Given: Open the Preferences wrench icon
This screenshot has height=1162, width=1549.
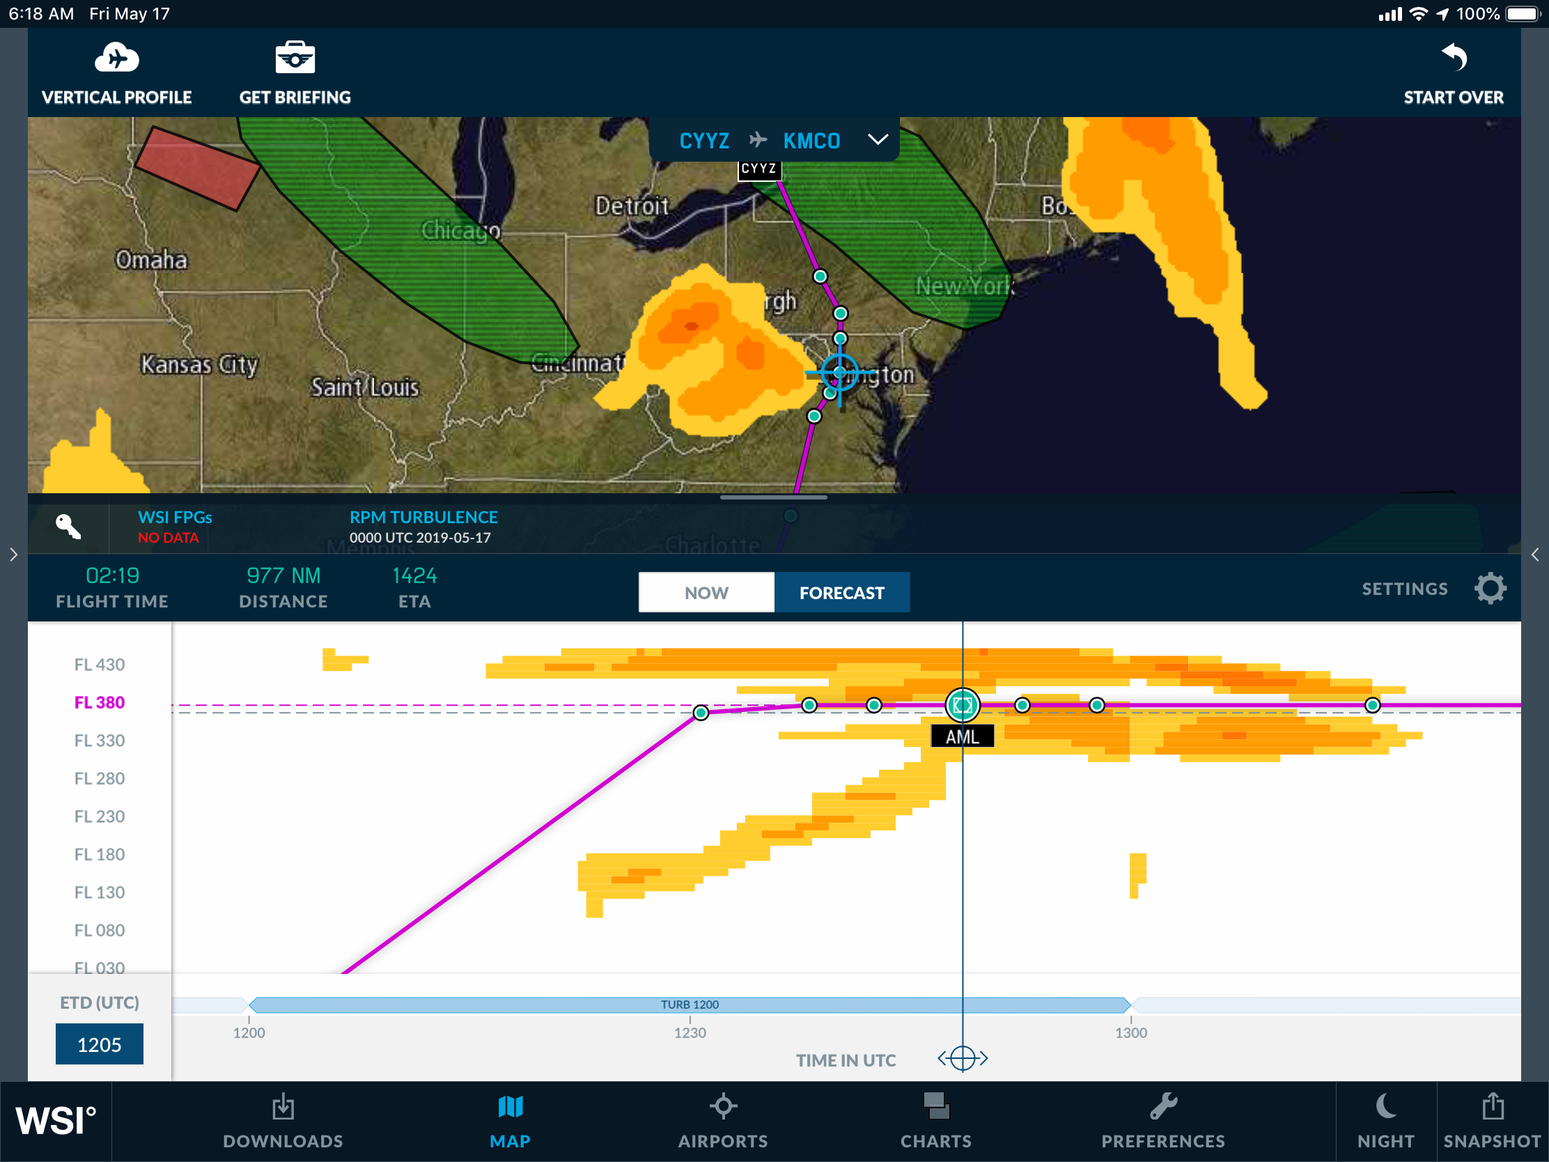Looking at the screenshot, I should coord(1162,1108).
